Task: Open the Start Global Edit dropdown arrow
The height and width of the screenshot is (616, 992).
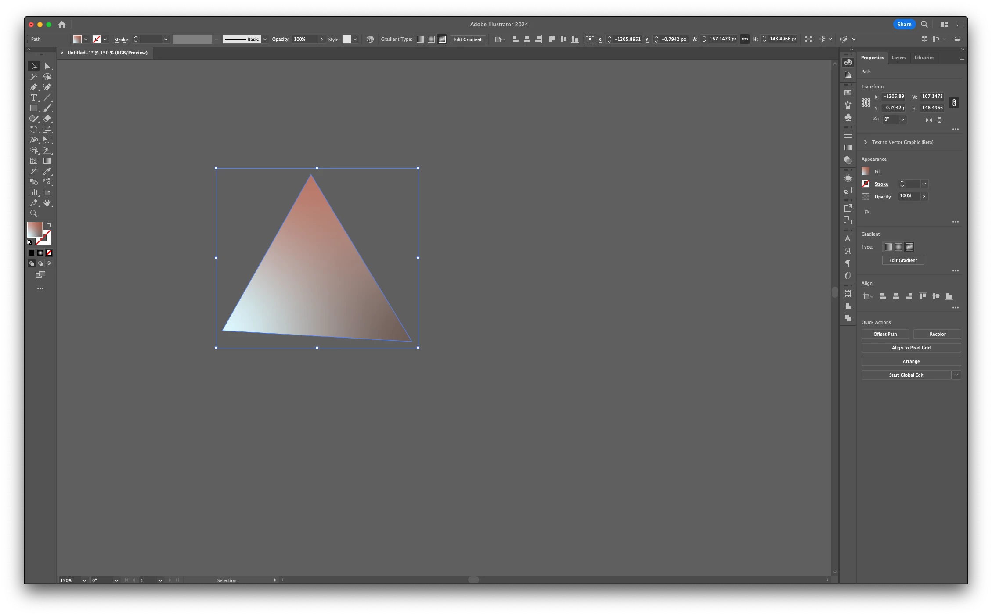Action: point(956,375)
